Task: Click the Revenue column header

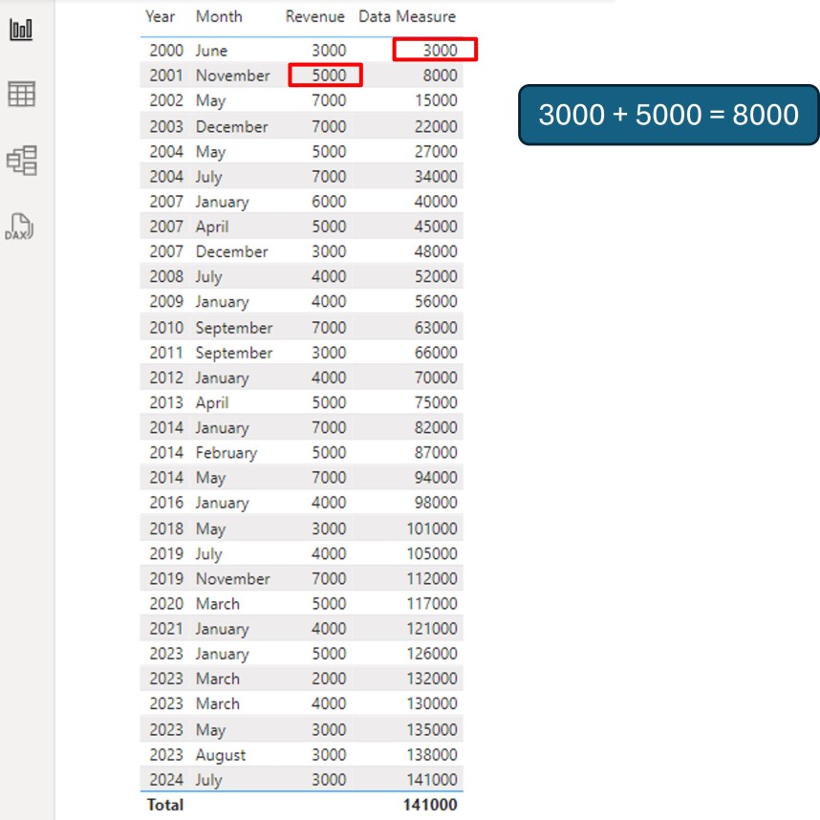Action: (x=314, y=16)
